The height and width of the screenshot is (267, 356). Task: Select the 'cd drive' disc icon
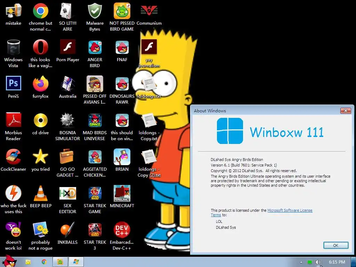tap(40, 120)
